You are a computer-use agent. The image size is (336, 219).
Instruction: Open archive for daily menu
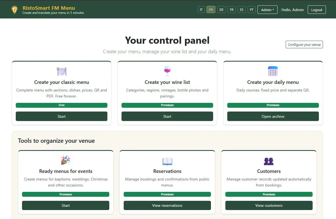click(x=273, y=116)
